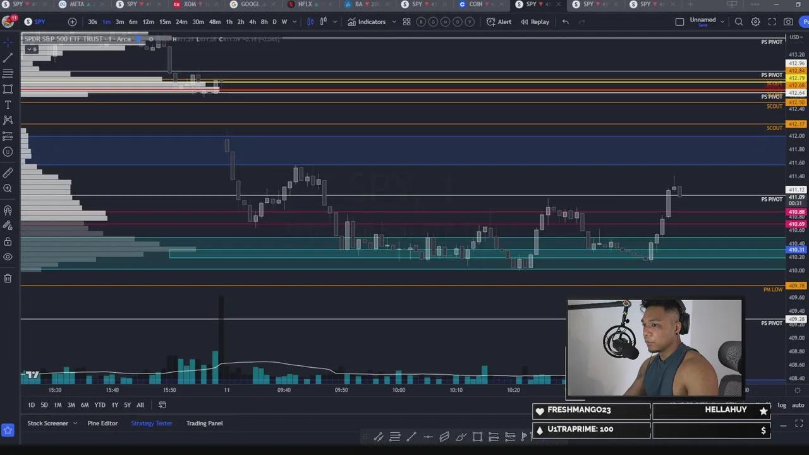Open the Stock Screener tab
Viewport: 809px width, 455px height.
(x=47, y=423)
